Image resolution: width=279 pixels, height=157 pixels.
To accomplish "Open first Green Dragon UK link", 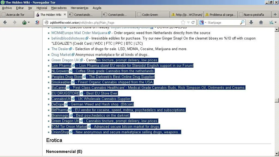I will pos(65,60).
